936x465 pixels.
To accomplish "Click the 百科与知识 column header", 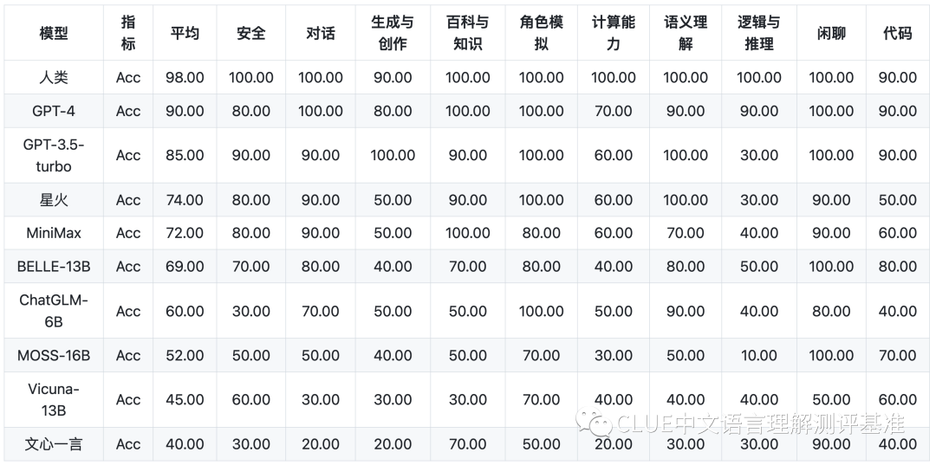I will click(x=468, y=34).
